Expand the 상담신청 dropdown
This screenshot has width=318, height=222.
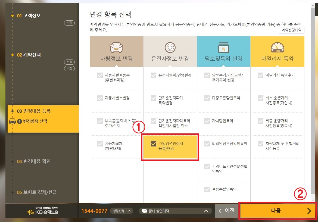tap(122, 211)
